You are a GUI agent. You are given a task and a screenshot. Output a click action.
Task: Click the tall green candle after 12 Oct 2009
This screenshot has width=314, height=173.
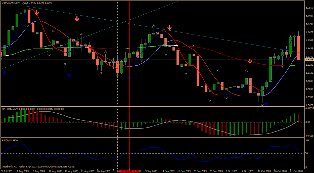coord(270,69)
